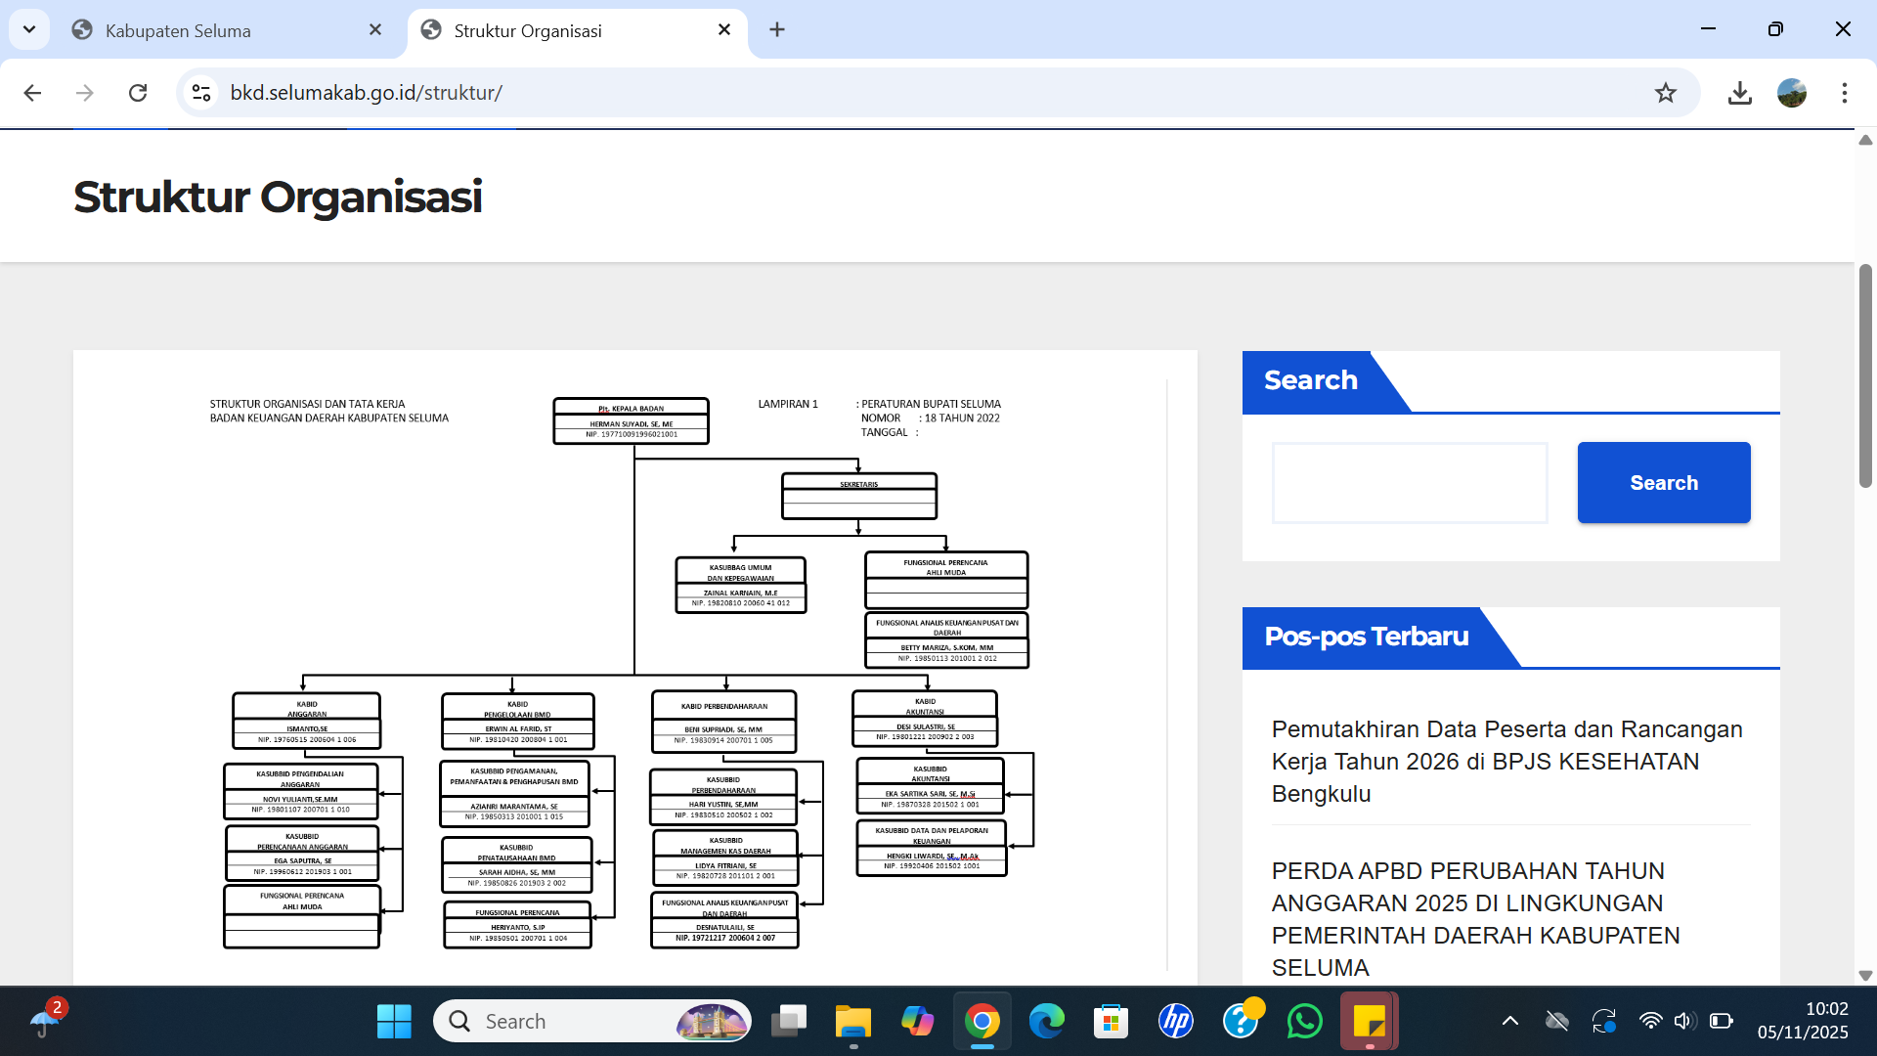
Task: Open WhatsApp from the taskbar
Action: 1304,1022
